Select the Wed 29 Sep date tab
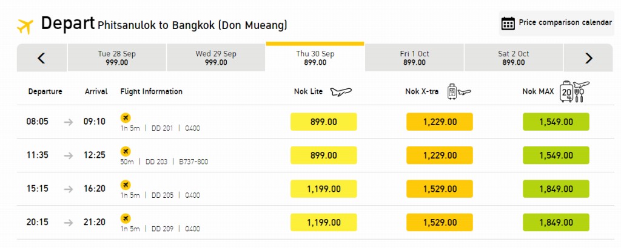The image size is (621, 248). click(216, 58)
